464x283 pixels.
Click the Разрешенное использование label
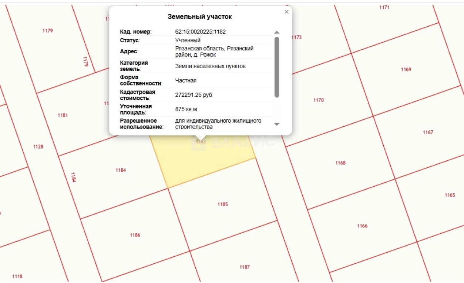pos(142,124)
